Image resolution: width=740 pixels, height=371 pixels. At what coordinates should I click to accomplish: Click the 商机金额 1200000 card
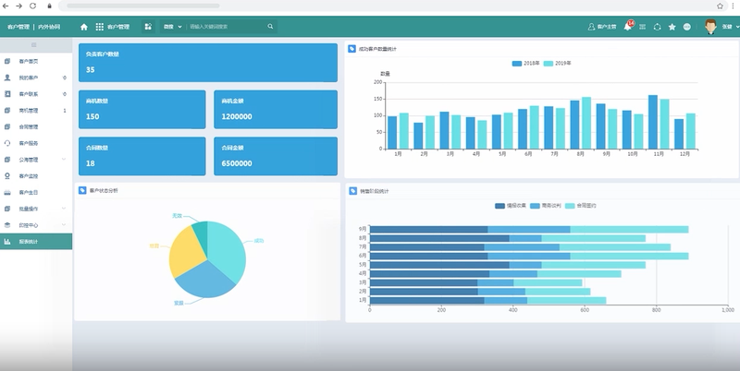click(x=276, y=109)
